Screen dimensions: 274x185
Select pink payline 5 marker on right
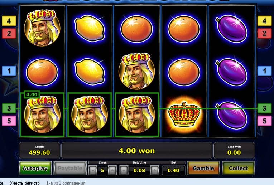[265, 121]
